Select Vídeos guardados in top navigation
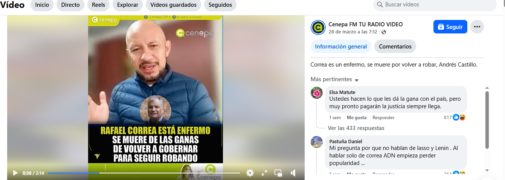This screenshot has width=505, height=180. click(173, 5)
